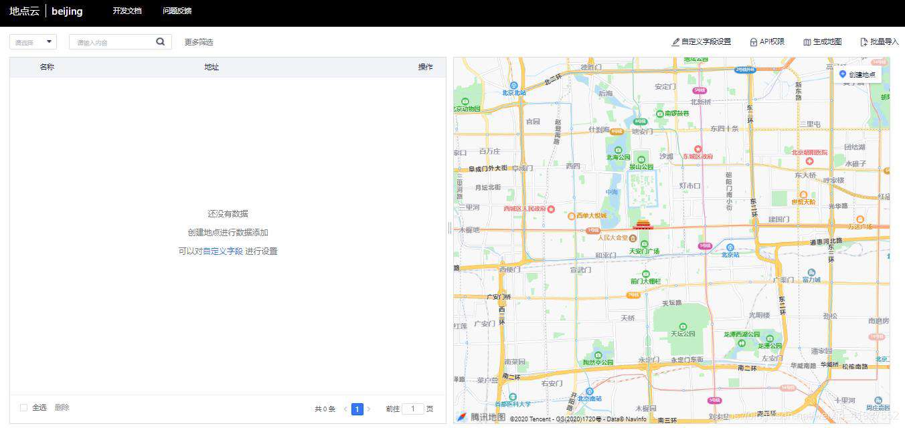The height and width of the screenshot is (428, 905).
Task: Click the 天安门广场 marker
Action: coord(643,244)
